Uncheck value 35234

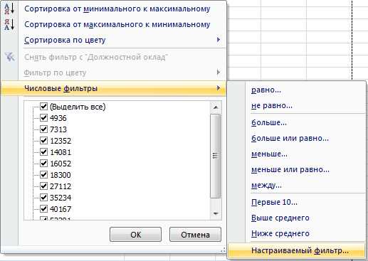coord(43,197)
